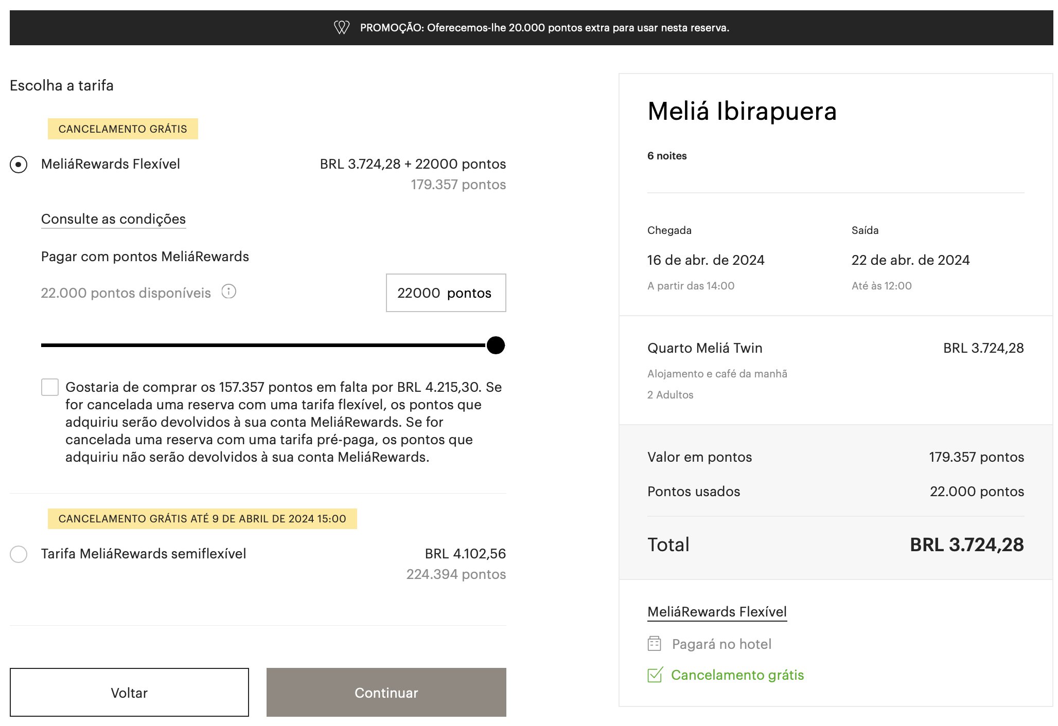Screen dimensions: 1058x726
Task: Click the Valor em pontos label
Action: click(x=699, y=457)
